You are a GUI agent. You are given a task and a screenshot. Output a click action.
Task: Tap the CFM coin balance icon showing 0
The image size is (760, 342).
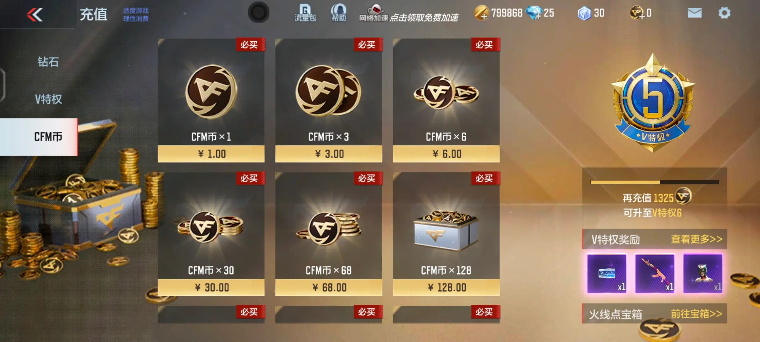click(637, 13)
